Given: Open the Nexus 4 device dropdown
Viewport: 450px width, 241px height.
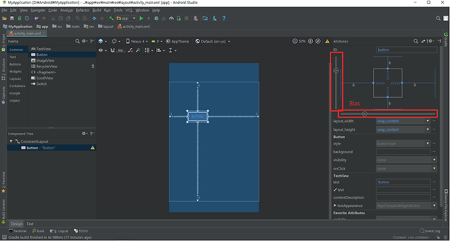Looking at the screenshot, I should (x=137, y=41).
